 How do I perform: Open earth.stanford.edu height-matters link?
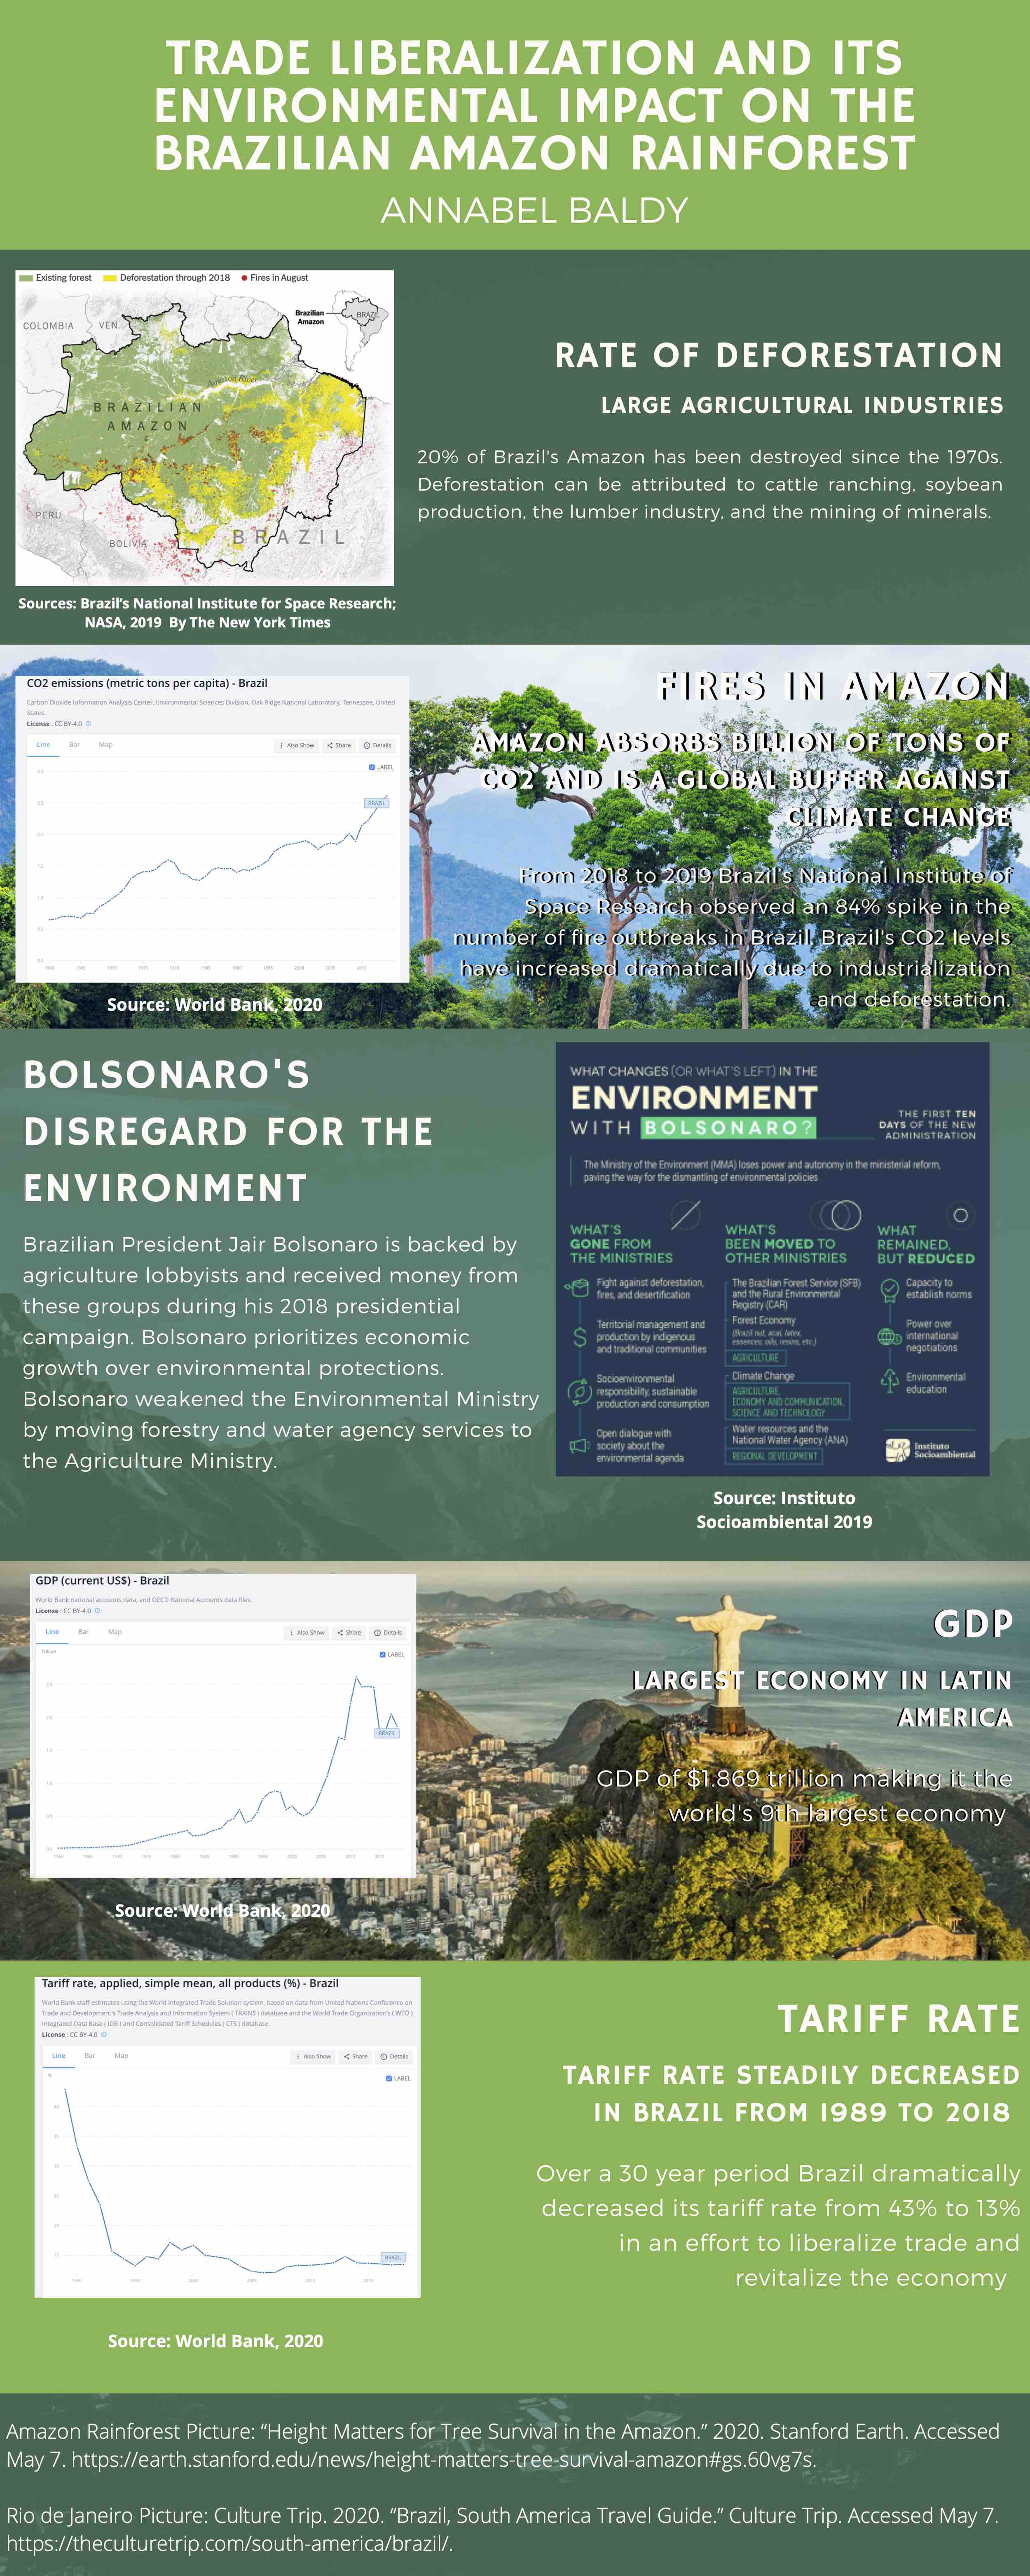coord(444,2459)
